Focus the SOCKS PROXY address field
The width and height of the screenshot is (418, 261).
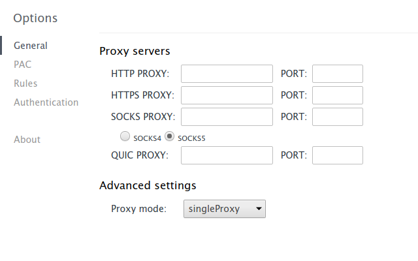pos(227,117)
